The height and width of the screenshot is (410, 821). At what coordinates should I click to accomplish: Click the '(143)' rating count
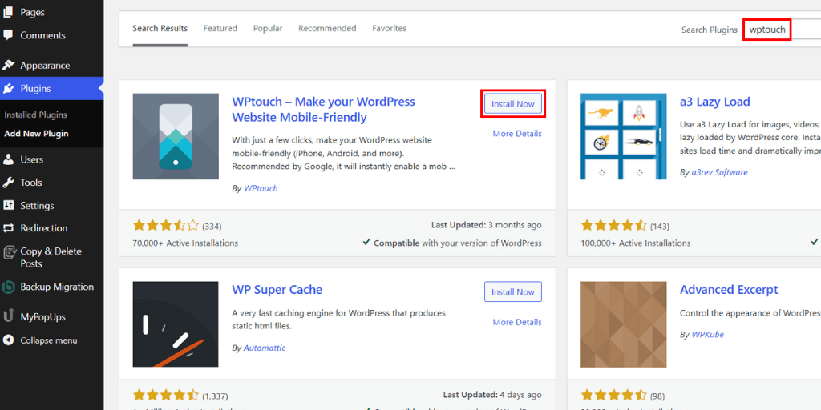(x=660, y=227)
